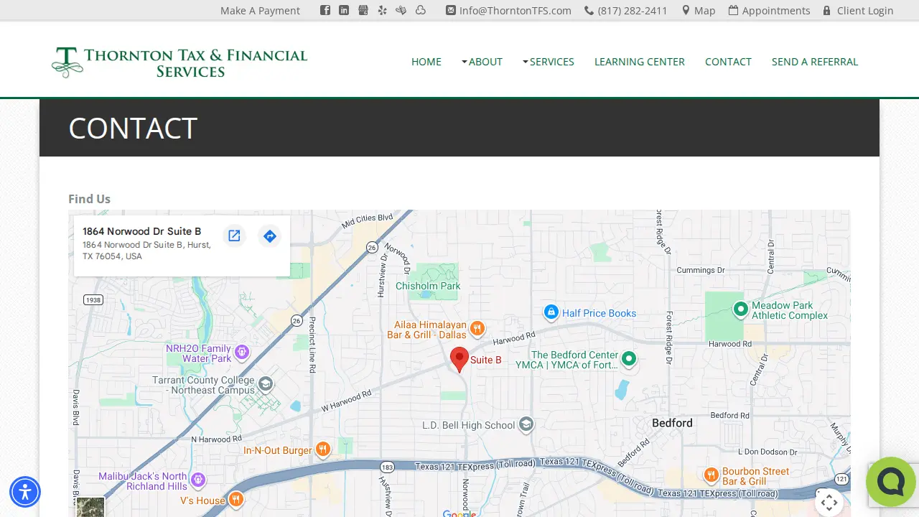This screenshot has height=517, width=919.
Task: Click the NRH2O Family Water Park pin
Action: (x=242, y=352)
